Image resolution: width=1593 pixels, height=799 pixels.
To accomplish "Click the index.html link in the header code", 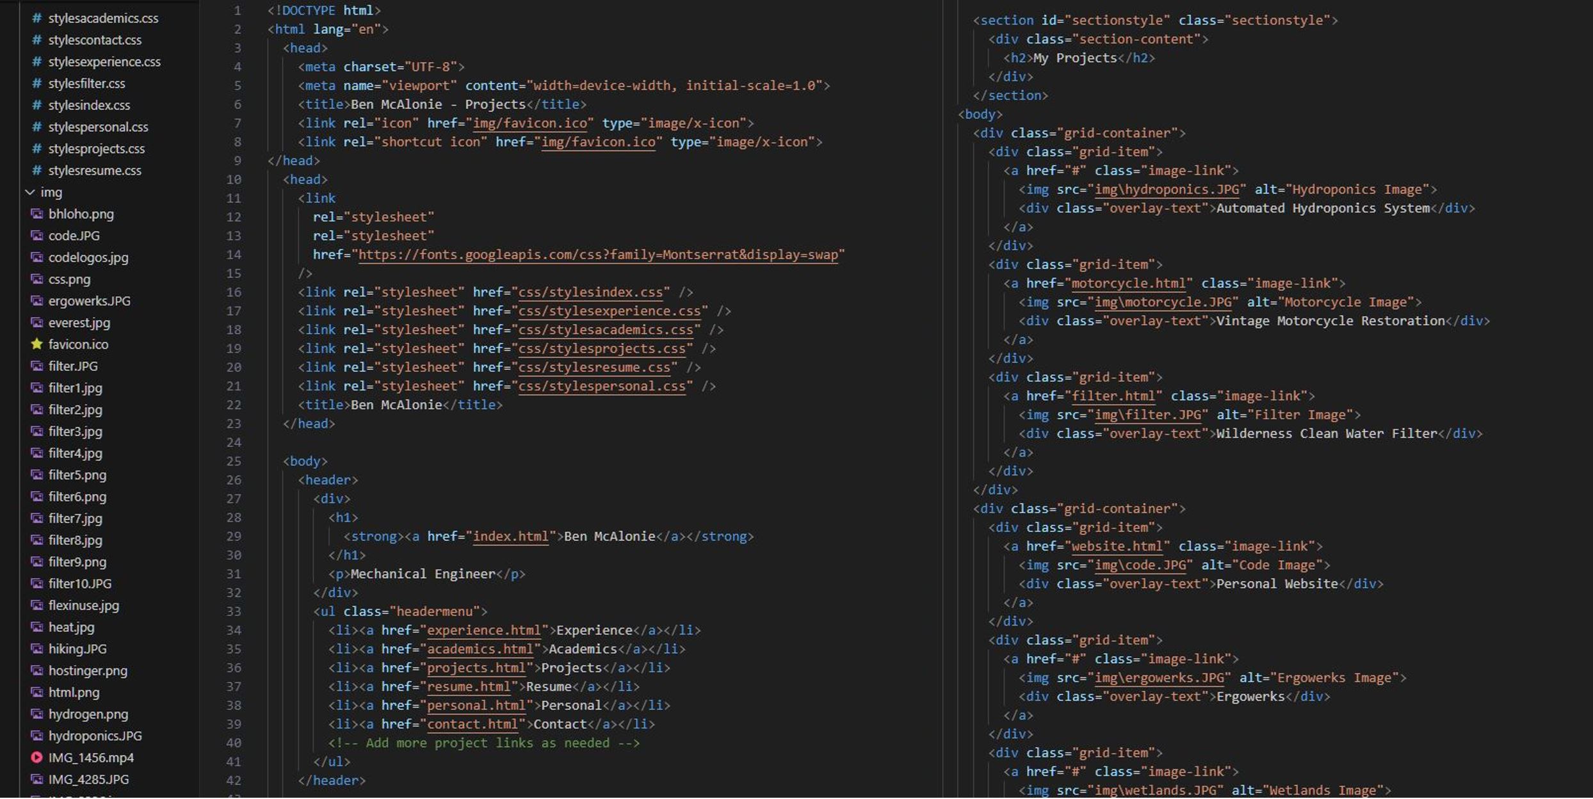I will coord(510,536).
